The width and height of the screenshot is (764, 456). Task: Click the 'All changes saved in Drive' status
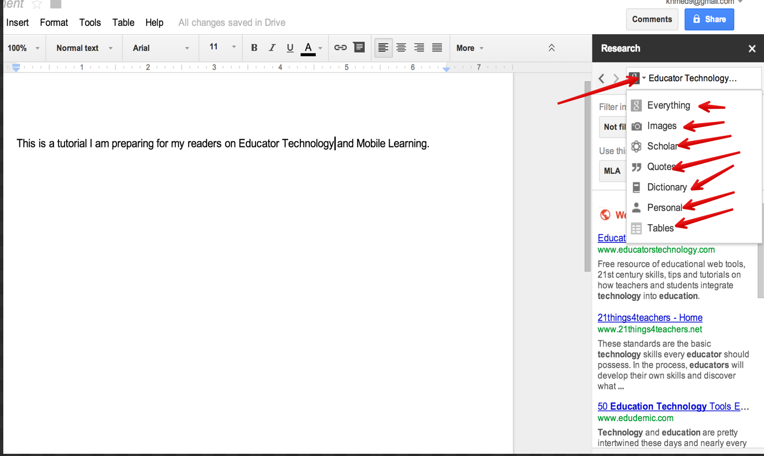232,23
